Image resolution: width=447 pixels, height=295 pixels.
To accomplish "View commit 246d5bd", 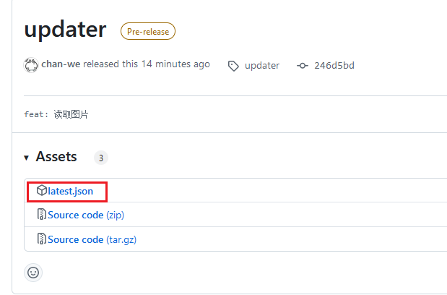I will click(x=334, y=66).
